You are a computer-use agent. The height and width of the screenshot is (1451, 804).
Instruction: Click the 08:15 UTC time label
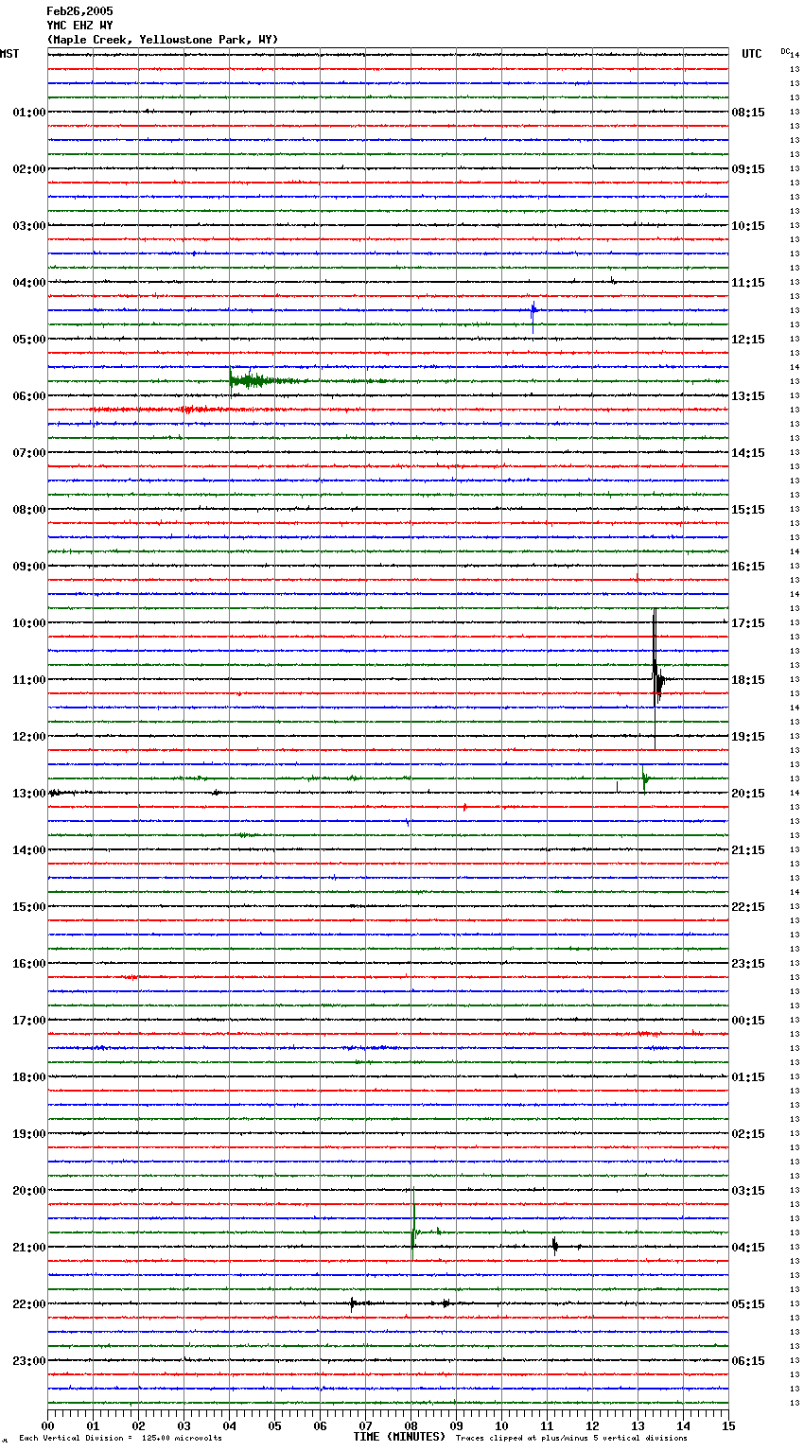(x=748, y=113)
